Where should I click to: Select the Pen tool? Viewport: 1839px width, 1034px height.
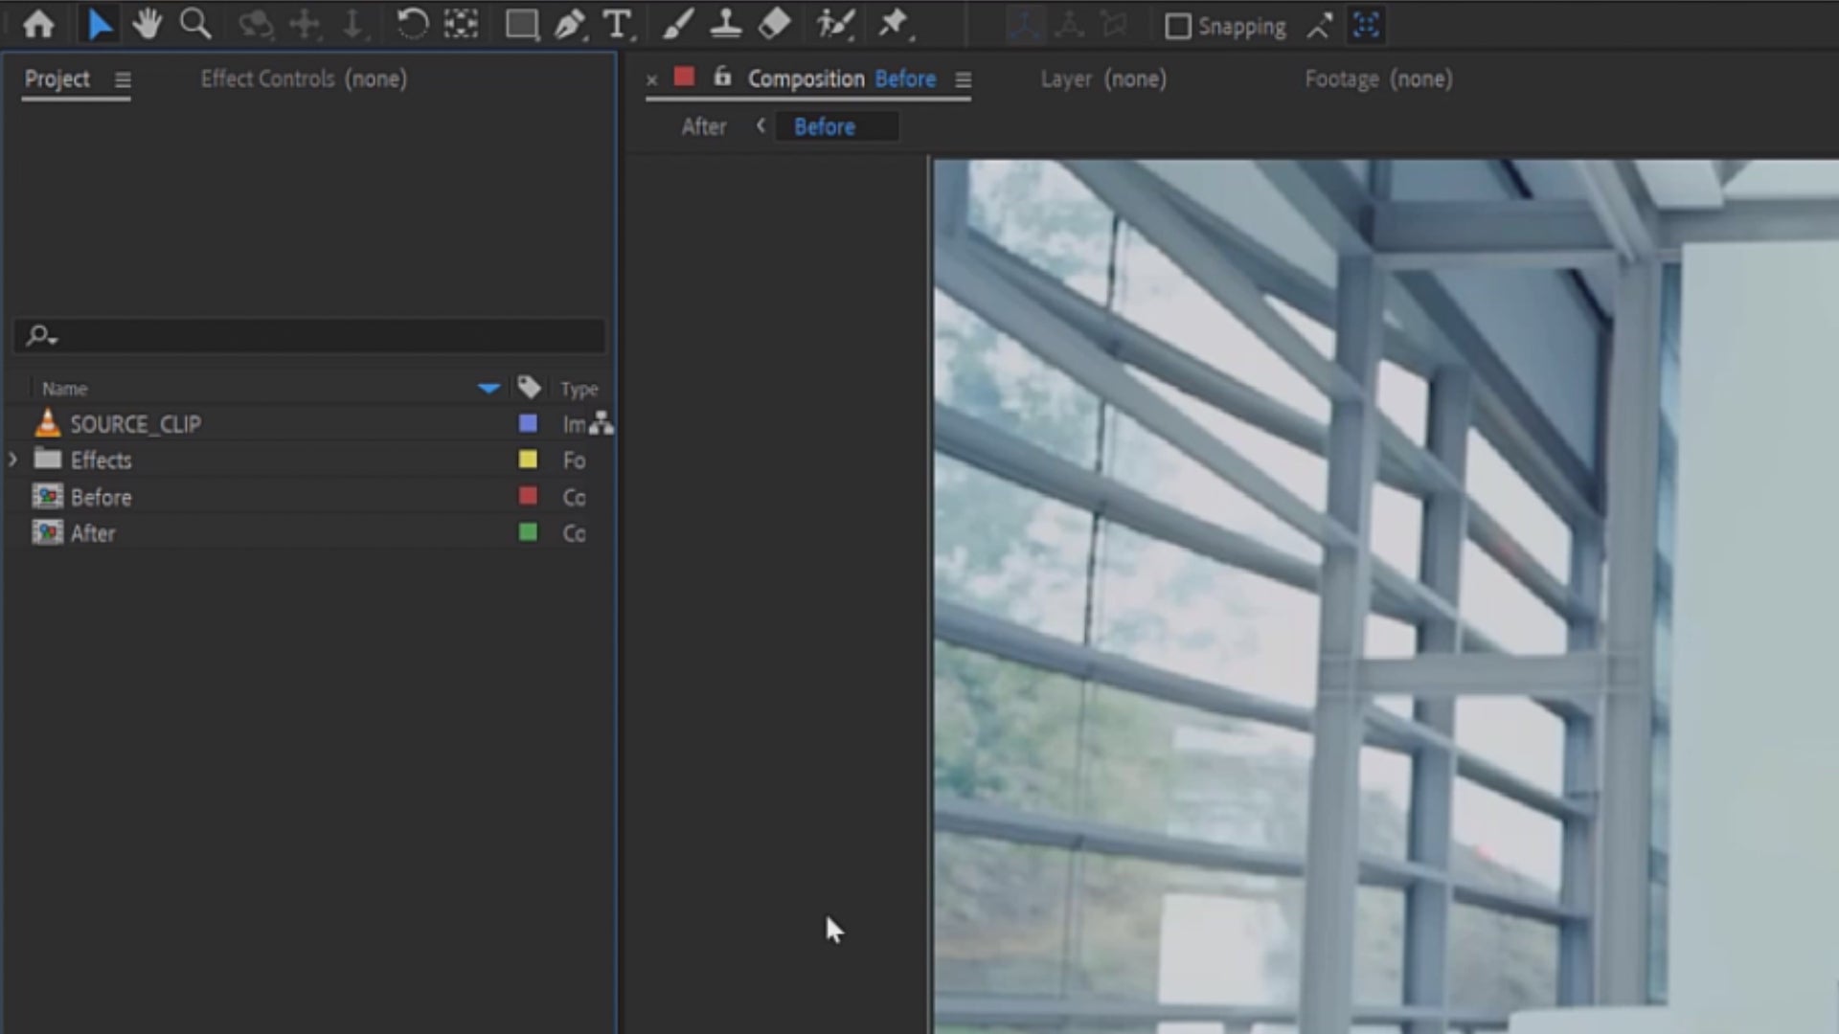click(569, 24)
